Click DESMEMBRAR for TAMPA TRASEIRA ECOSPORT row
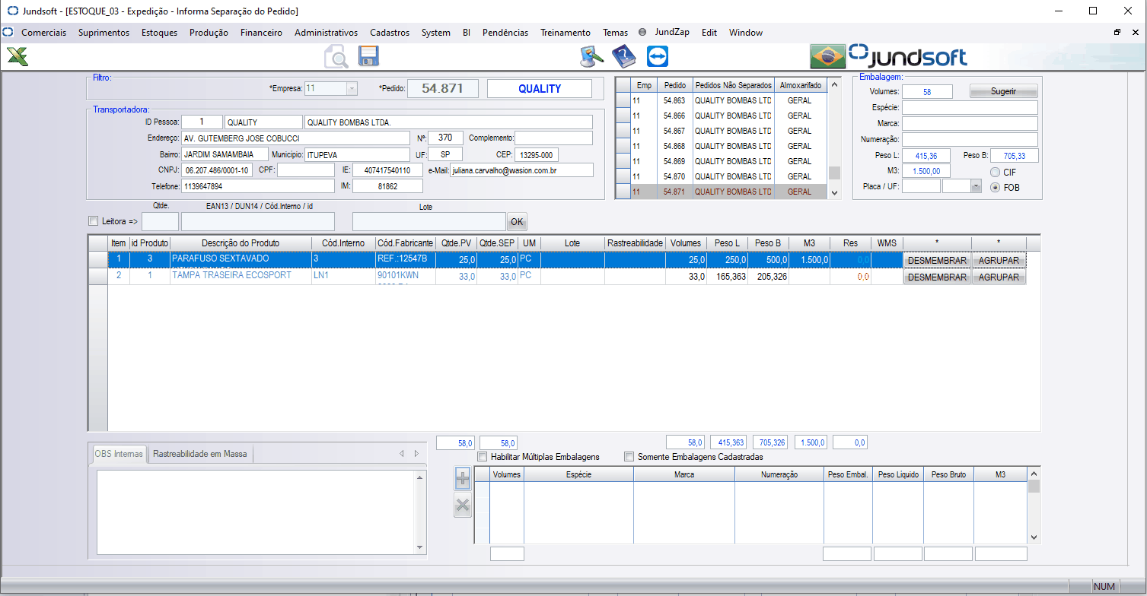Screen dimensions: 1147x596 937,277
